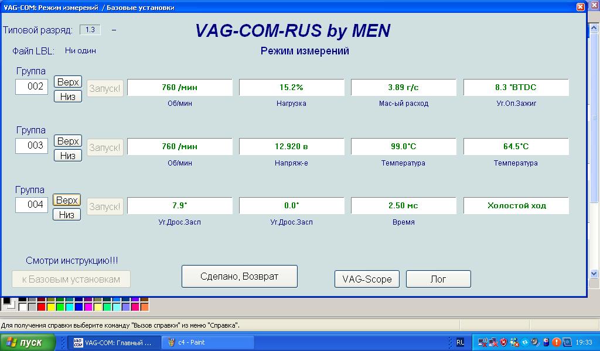Click the 3.89 г/с mass flow value
The height and width of the screenshot is (351, 600).
[x=403, y=88]
